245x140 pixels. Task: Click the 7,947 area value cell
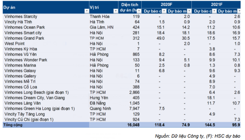point(134,109)
